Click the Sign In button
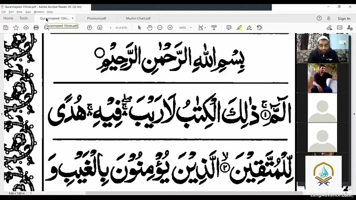Viewport: 356px width, 200px height. 343,18
